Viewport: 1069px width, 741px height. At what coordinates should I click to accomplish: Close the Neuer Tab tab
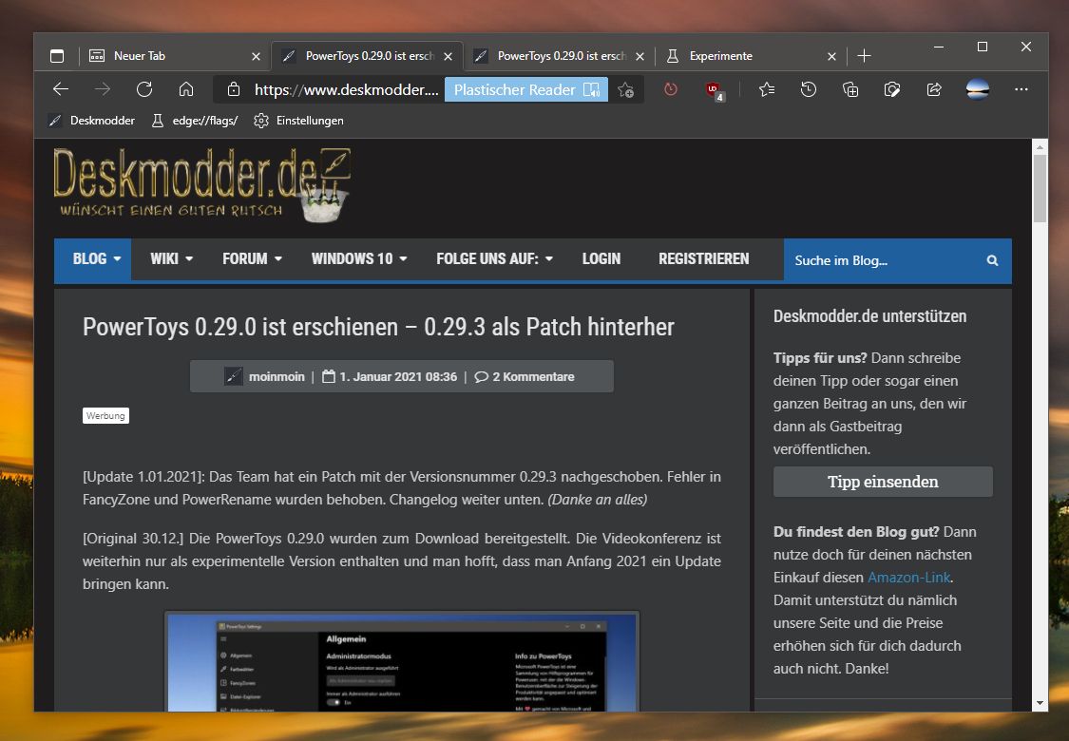[256, 57]
